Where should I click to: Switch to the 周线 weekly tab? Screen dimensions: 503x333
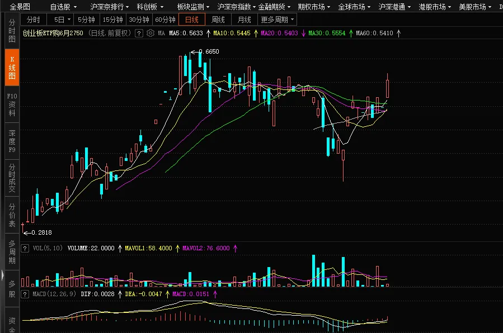click(218, 20)
